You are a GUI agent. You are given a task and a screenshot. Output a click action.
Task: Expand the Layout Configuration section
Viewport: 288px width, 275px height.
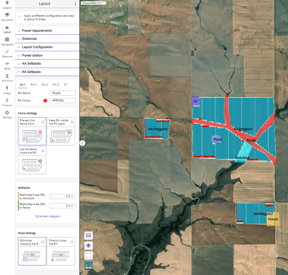point(47,47)
